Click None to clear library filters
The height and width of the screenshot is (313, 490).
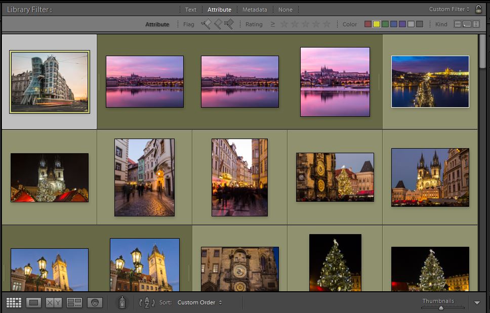[x=285, y=9]
